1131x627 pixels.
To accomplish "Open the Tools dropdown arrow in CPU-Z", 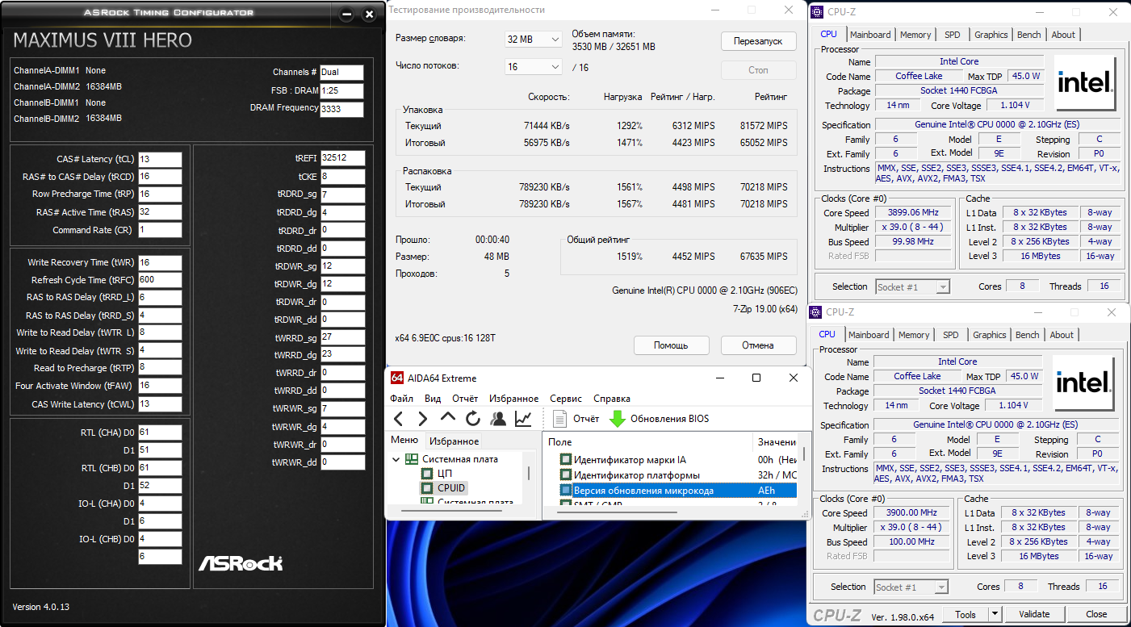I will pyautogui.click(x=995, y=614).
